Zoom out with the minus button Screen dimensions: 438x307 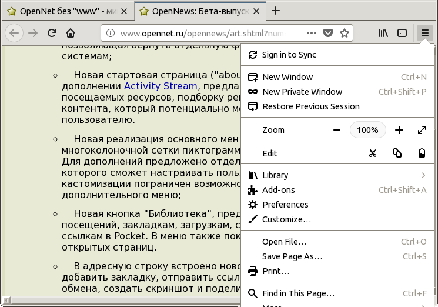336,130
